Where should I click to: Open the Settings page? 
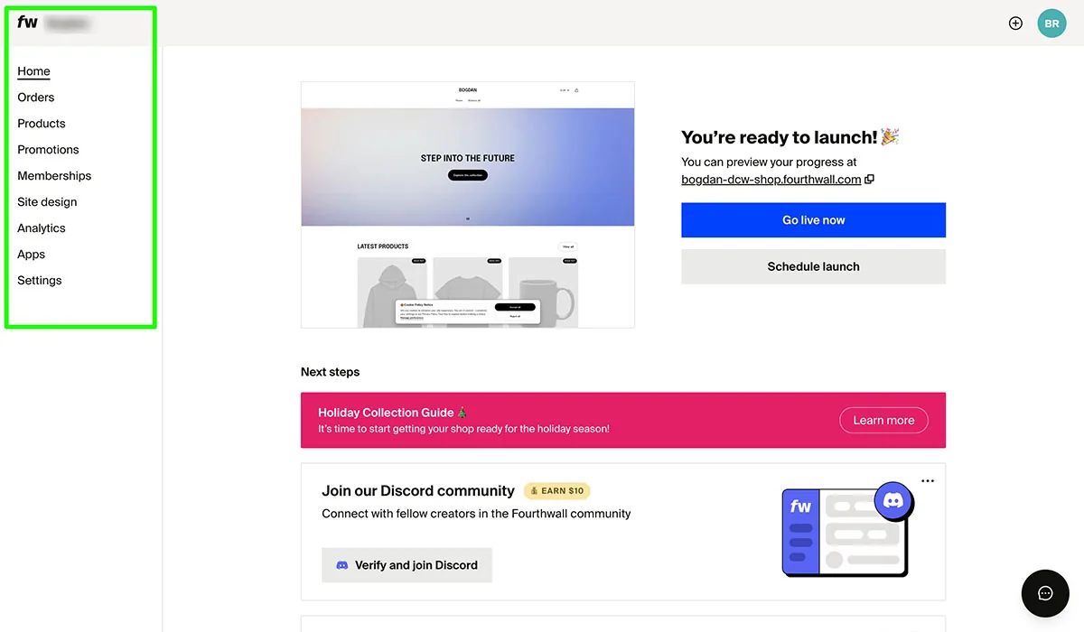(x=39, y=280)
